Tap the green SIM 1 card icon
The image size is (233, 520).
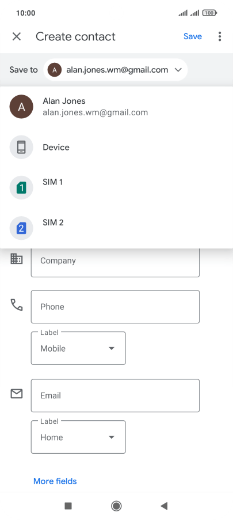(21, 188)
